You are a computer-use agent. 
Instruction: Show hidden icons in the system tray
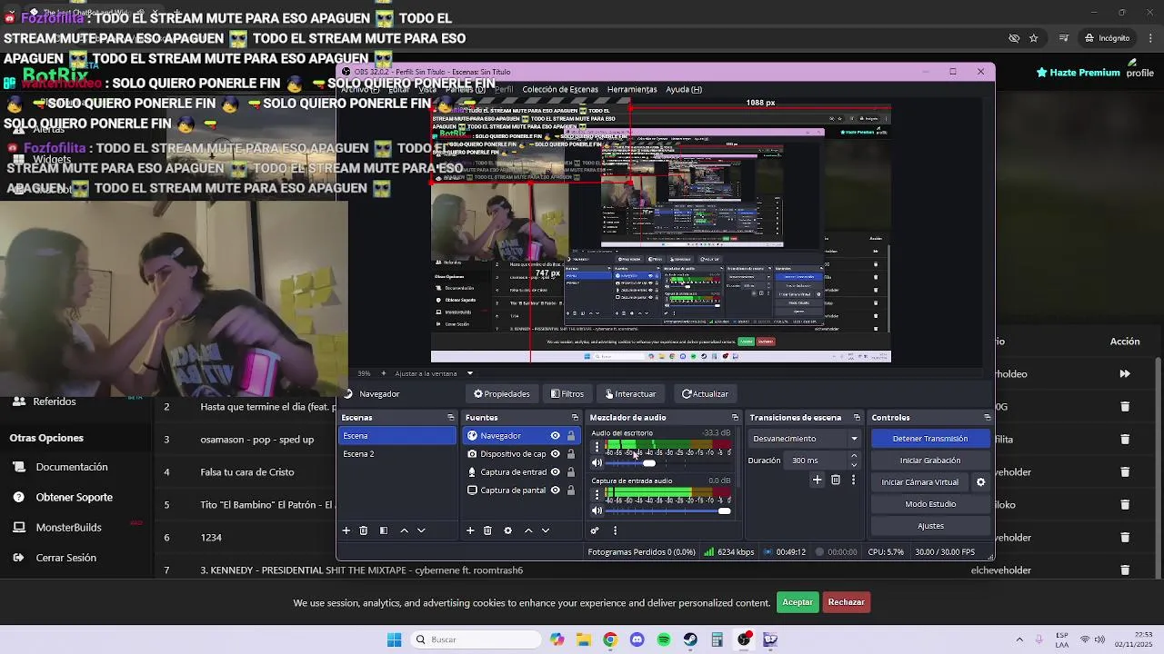click(1019, 639)
